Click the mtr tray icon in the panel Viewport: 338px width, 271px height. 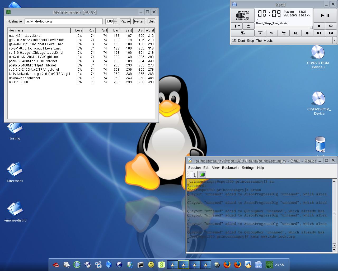click(x=269, y=265)
